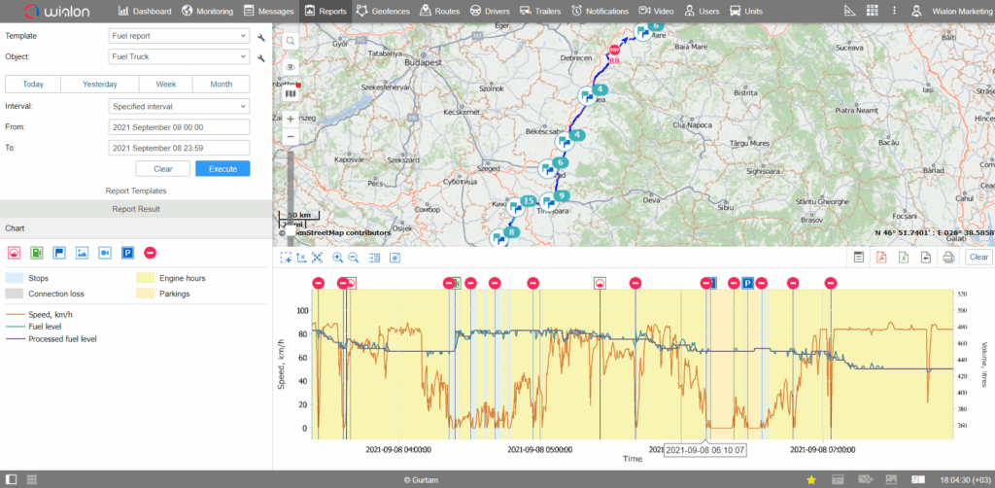This screenshot has width=995, height=488.
Task: Toggle map layer visibility eye
Action: coord(290,67)
